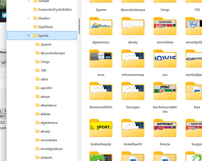Open the almaty folder in grid

[133, 26]
